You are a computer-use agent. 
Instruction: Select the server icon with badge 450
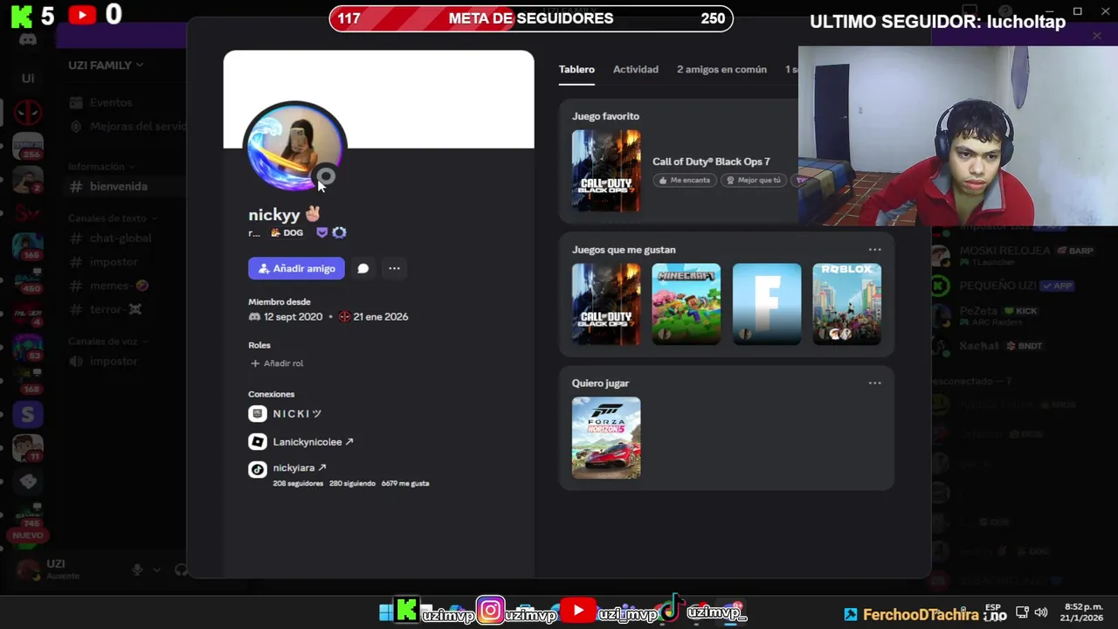28,280
